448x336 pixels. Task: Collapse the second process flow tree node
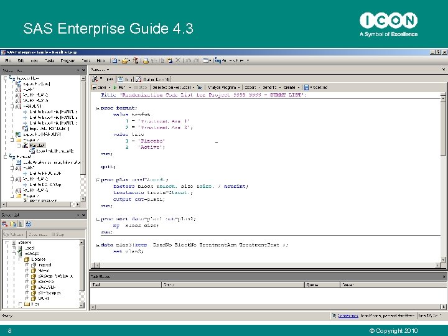(x=5, y=156)
